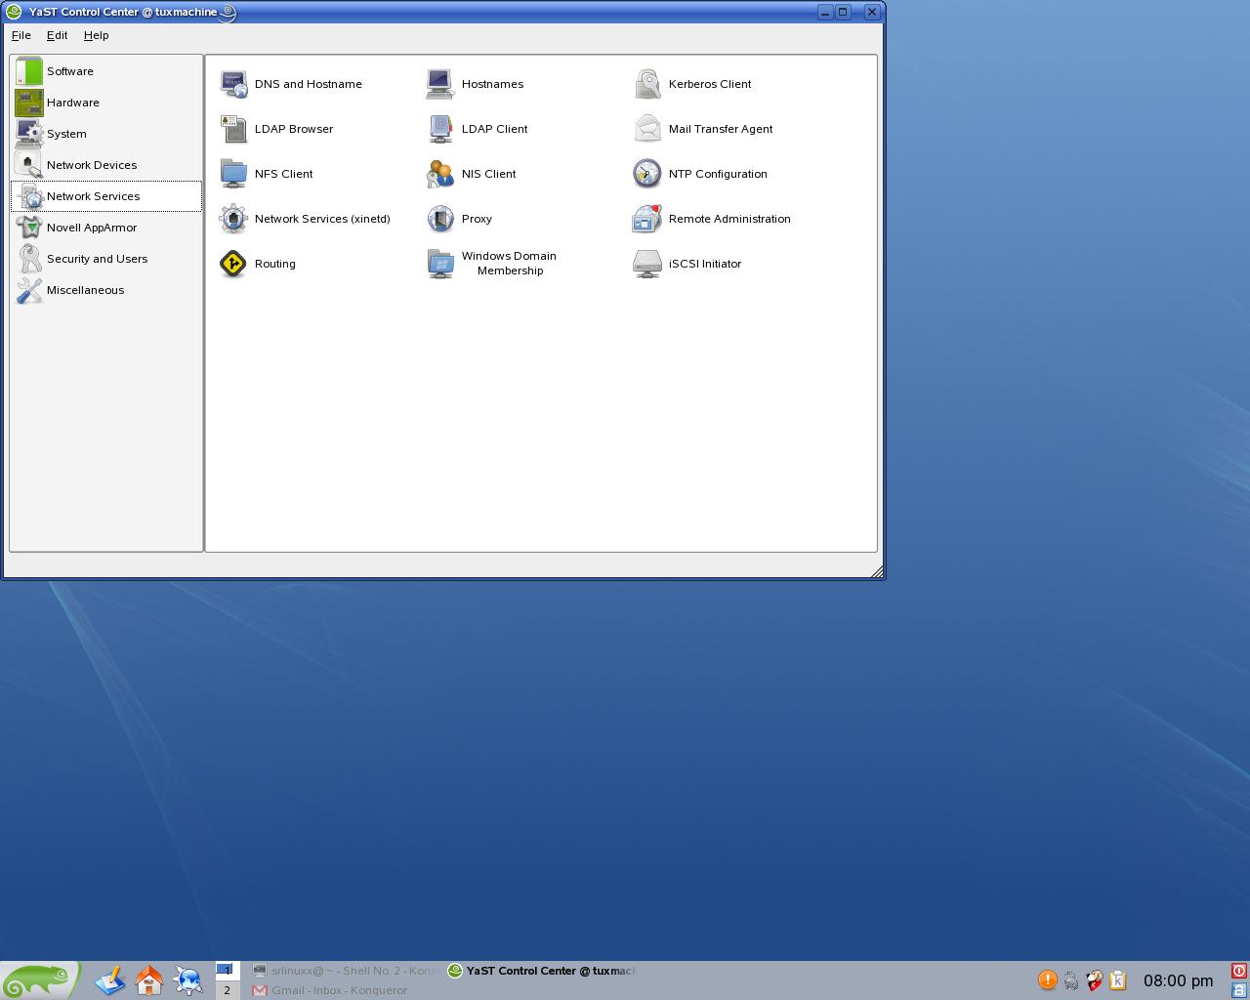Open the Routing sign icon
Image resolution: width=1250 pixels, height=1000 pixels.
(x=233, y=264)
